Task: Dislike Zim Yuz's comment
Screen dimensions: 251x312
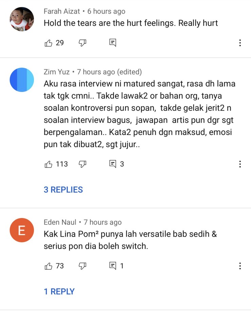Action: (x=82, y=164)
